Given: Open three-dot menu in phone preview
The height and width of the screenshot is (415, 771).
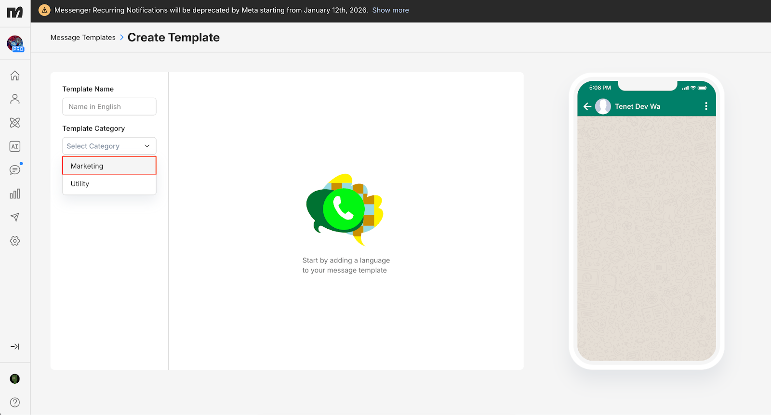Looking at the screenshot, I should 706,106.
